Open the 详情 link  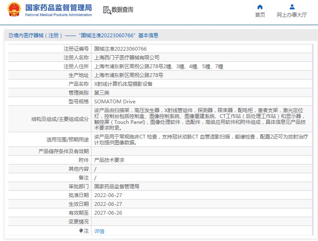pos(99,231)
